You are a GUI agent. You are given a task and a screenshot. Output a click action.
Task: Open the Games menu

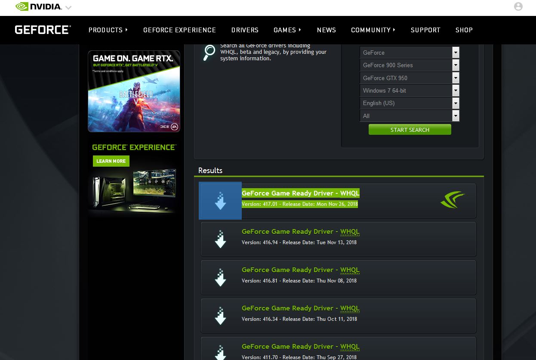(287, 30)
